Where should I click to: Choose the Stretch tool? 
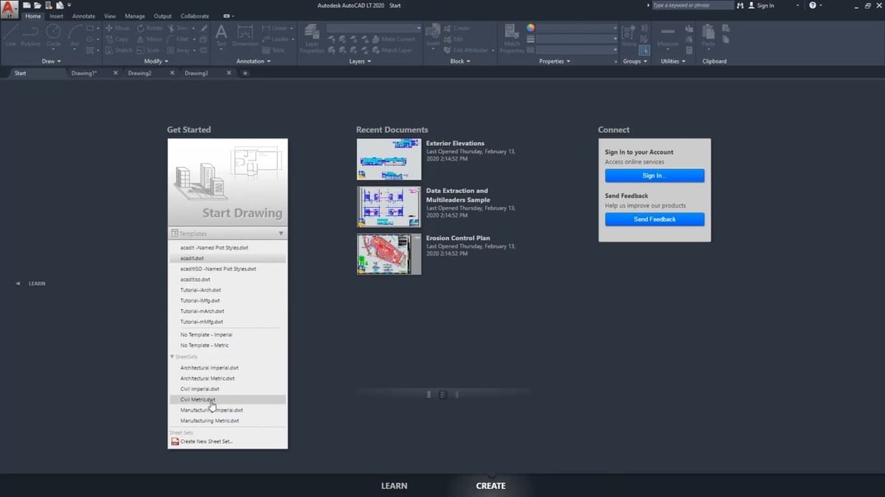click(119, 50)
